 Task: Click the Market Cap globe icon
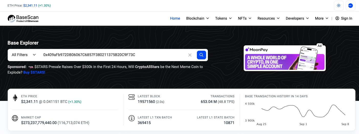15,118
